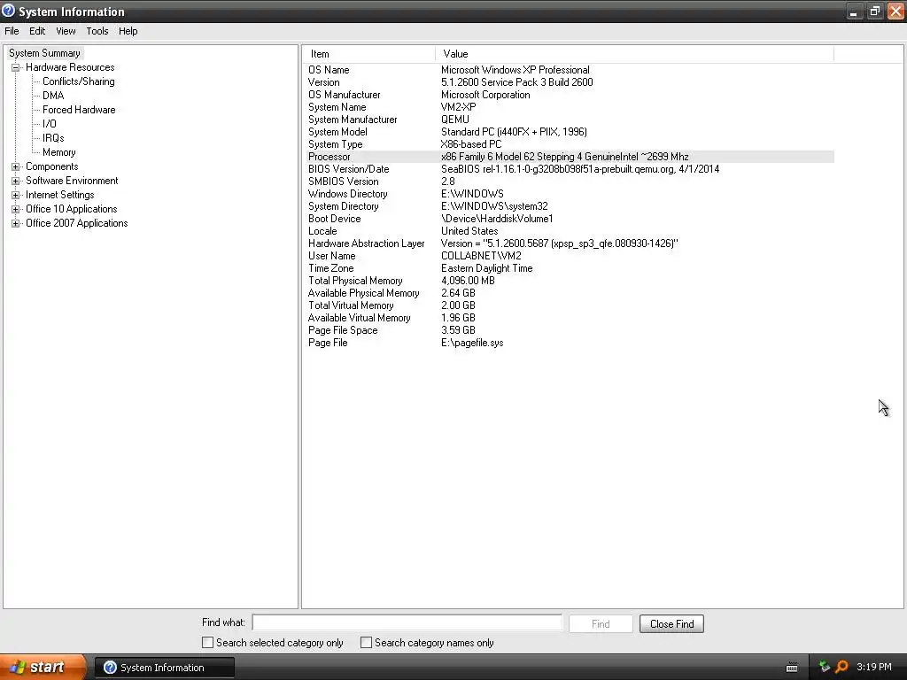The width and height of the screenshot is (907, 680).
Task: Select the Page File Space row
Action: click(570, 331)
